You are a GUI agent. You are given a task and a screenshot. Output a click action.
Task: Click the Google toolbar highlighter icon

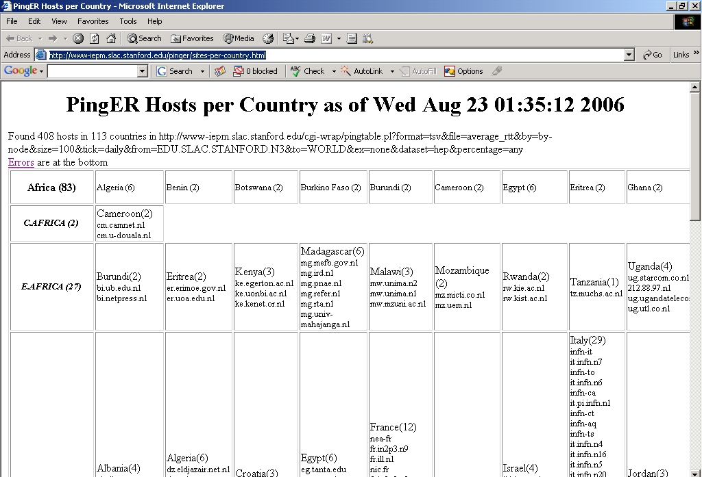tap(497, 71)
